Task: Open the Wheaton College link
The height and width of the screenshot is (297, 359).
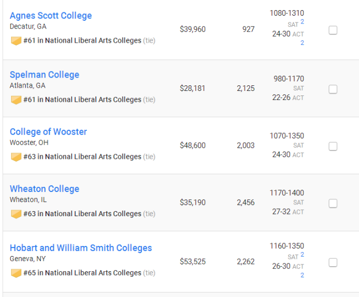Action: pos(44,189)
